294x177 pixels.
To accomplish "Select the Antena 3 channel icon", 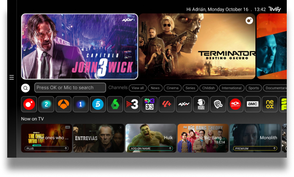I will (x=64, y=104).
